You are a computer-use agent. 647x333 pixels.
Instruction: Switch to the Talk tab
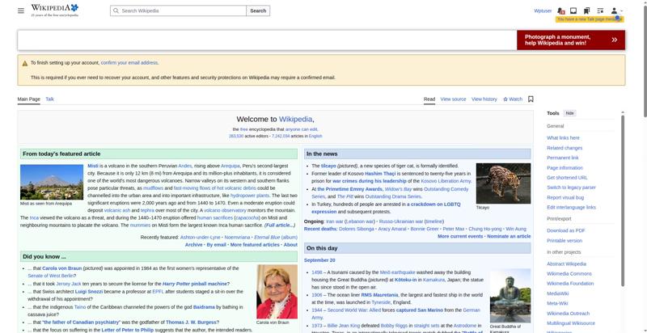click(49, 99)
